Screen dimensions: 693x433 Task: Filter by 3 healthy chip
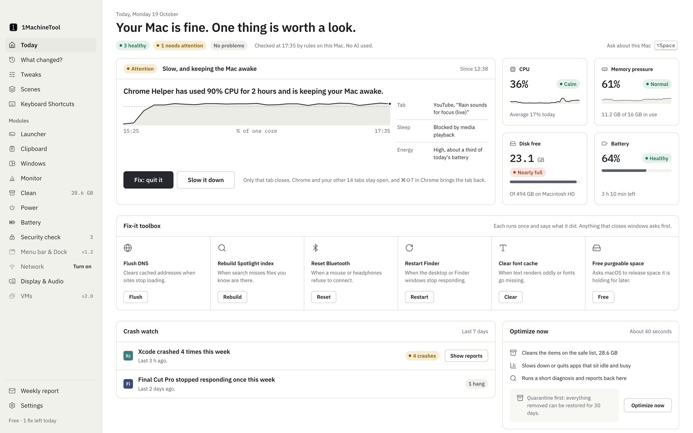[x=133, y=46]
